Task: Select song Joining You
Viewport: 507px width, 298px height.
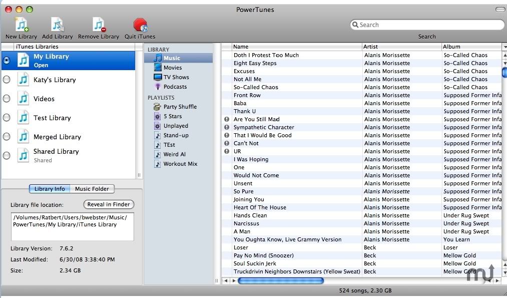Action: 249,199
